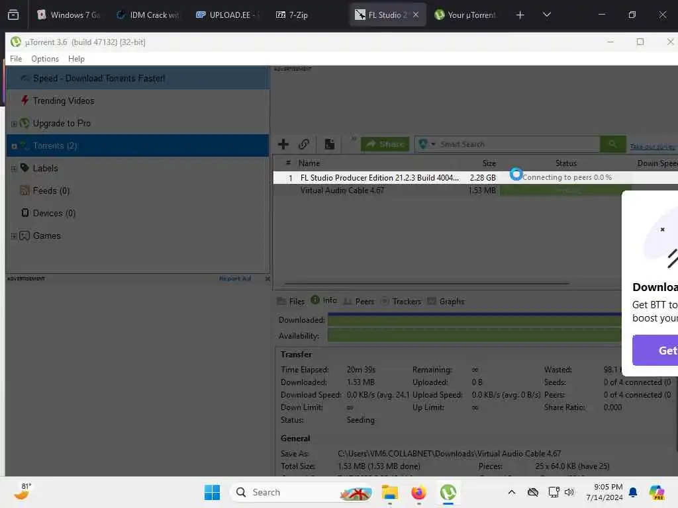Click the Downloaded progress bar
The height and width of the screenshot is (508, 678).
coord(474,319)
